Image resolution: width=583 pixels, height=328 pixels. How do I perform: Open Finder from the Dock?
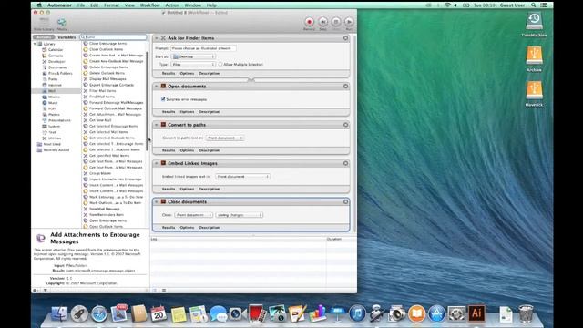(x=59, y=313)
